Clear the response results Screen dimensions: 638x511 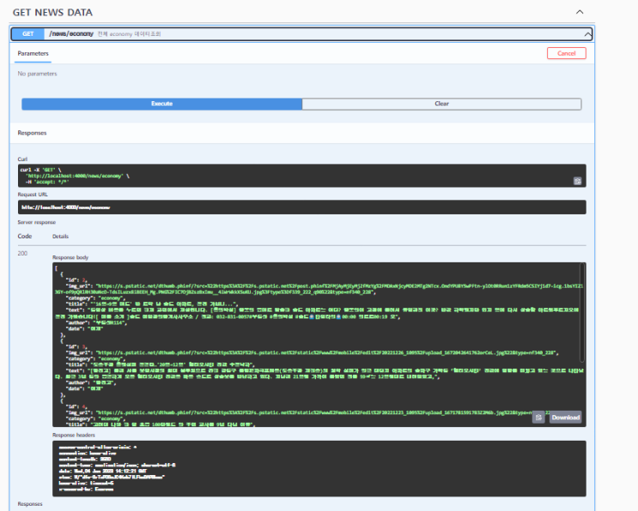coord(441,104)
